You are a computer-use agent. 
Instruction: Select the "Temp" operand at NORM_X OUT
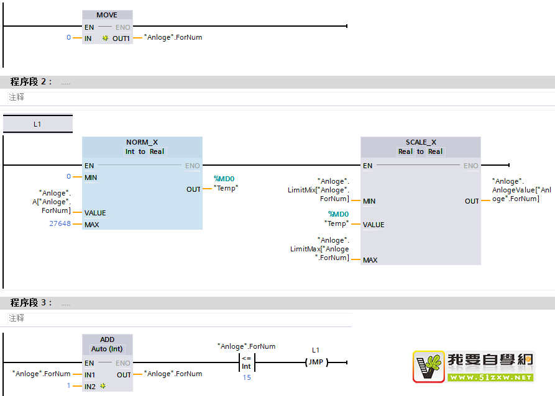(x=226, y=188)
